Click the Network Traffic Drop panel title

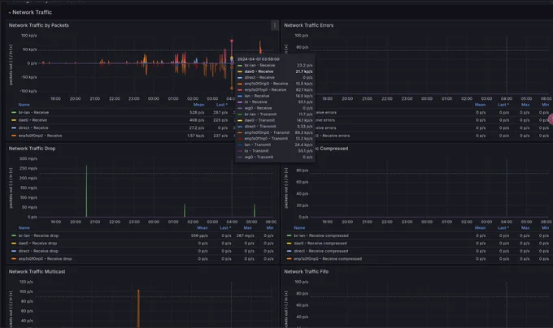tap(32, 149)
